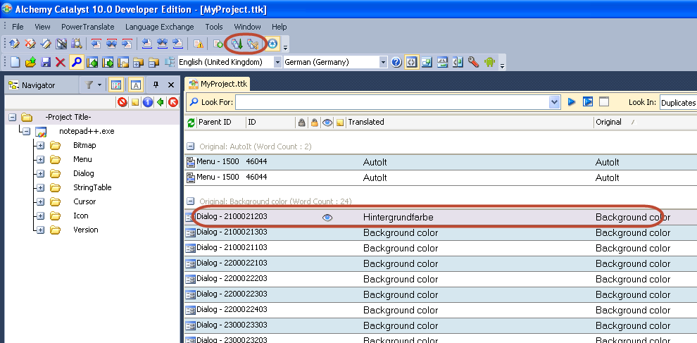This screenshot has width=697, height=343.
Task: Toggle the blue magnifier search toolbar icon
Action: pos(77,62)
